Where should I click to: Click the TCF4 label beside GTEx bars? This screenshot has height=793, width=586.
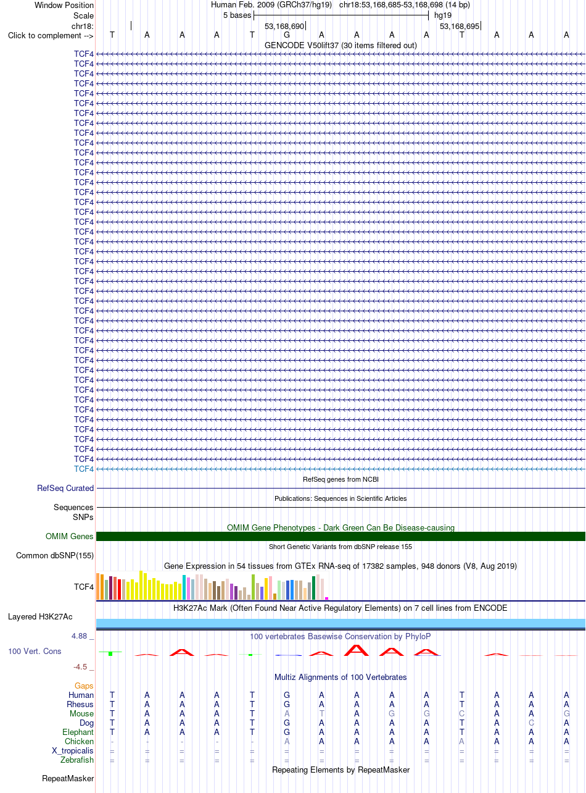[84, 587]
